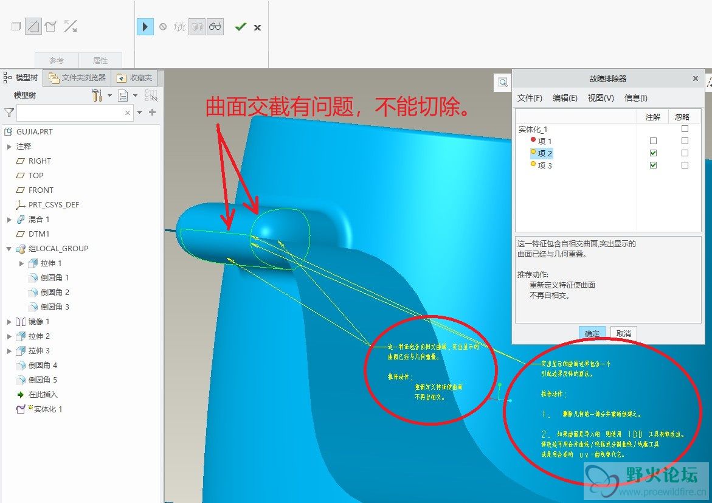Collapse the 组LOCAL_GROUP node
Image resolution: width=712 pixels, height=503 pixels.
tap(9, 249)
